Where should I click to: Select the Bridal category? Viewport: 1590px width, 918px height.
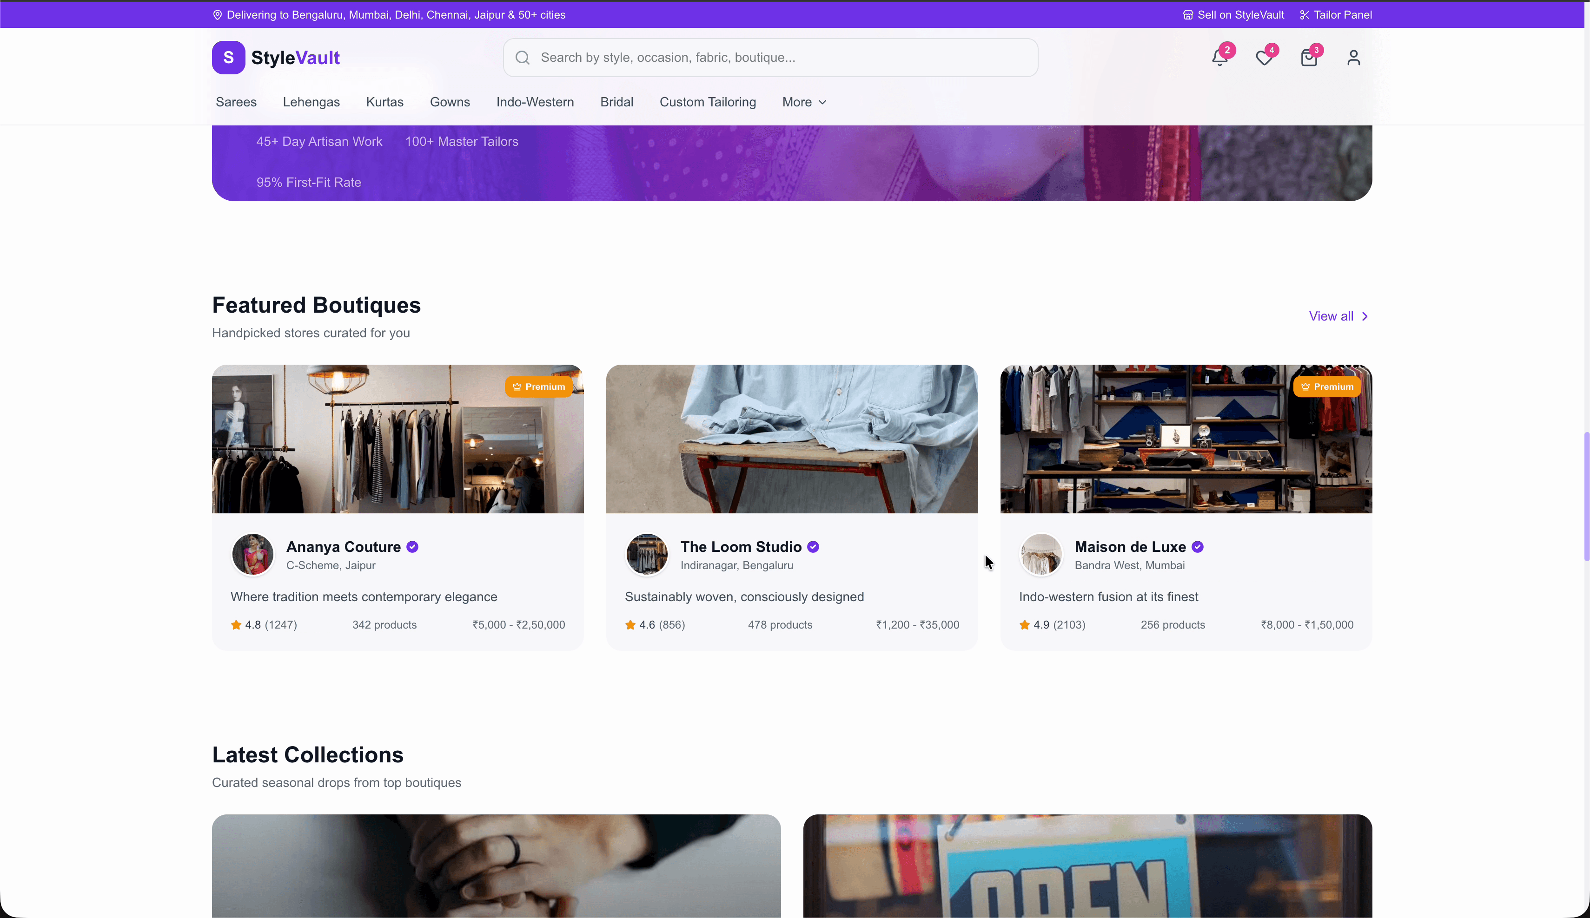[x=616, y=101]
